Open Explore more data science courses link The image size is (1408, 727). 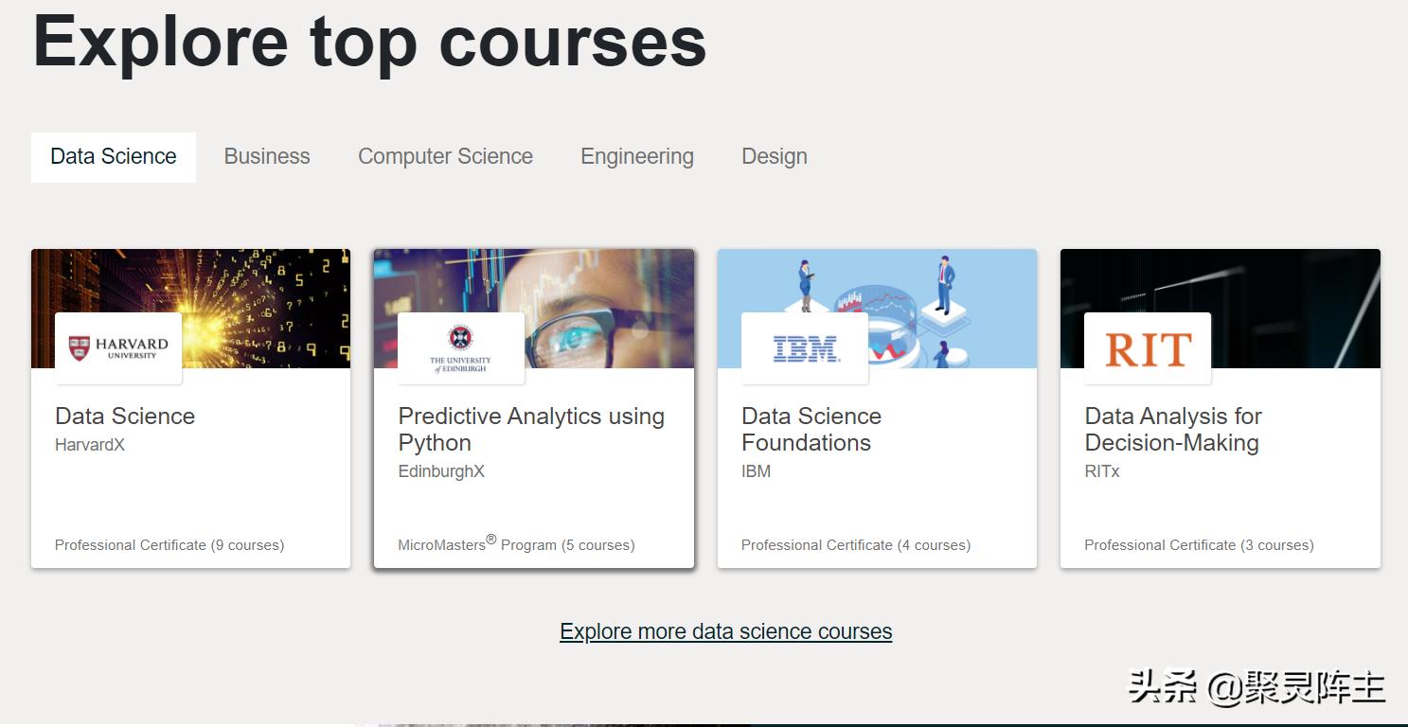[726, 631]
